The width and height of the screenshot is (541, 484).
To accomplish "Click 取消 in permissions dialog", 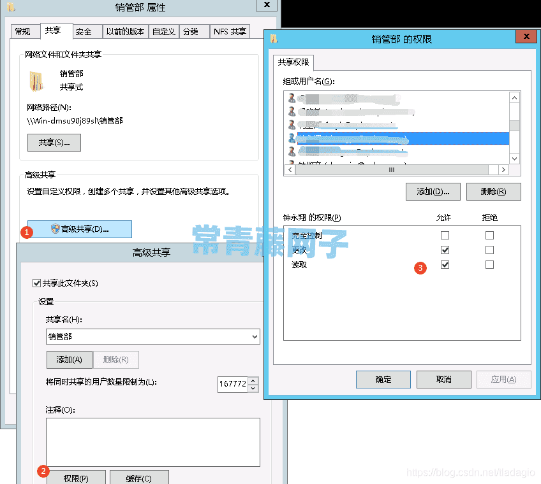I will pos(444,380).
